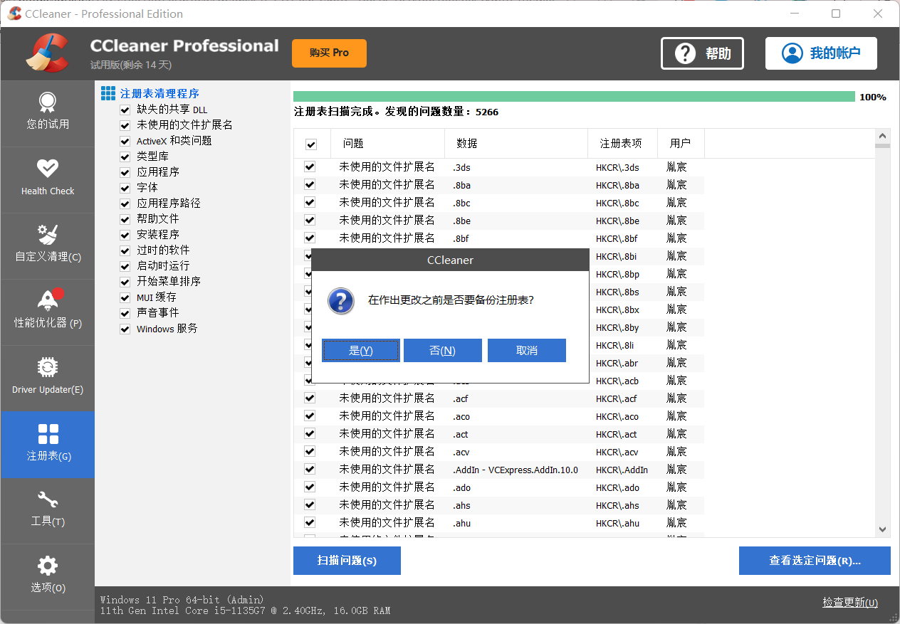The width and height of the screenshot is (900, 624).
Task: Click 查看选定问题(R)... button
Action: coord(815,561)
